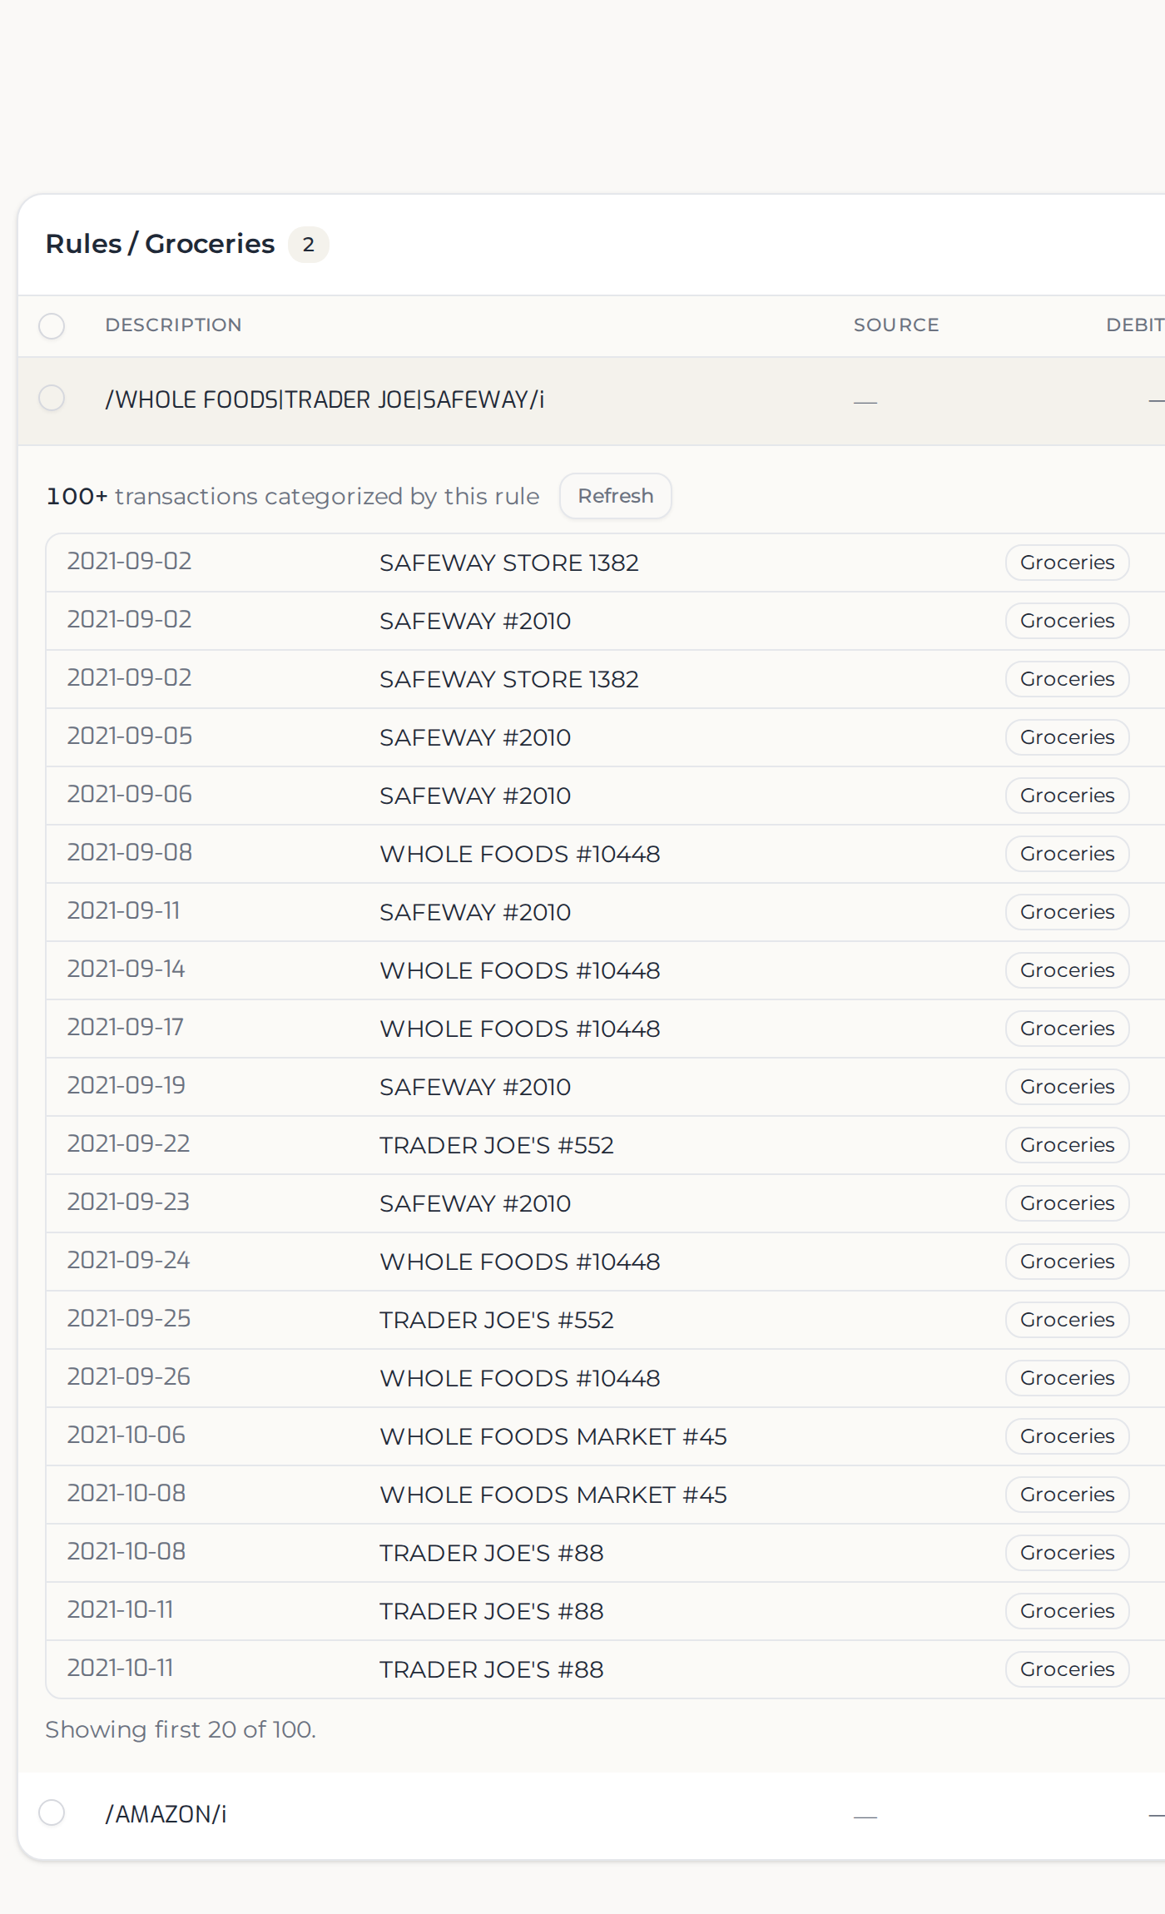Click the Refresh button
The width and height of the screenshot is (1165, 1914).
[x=615, y=496]
